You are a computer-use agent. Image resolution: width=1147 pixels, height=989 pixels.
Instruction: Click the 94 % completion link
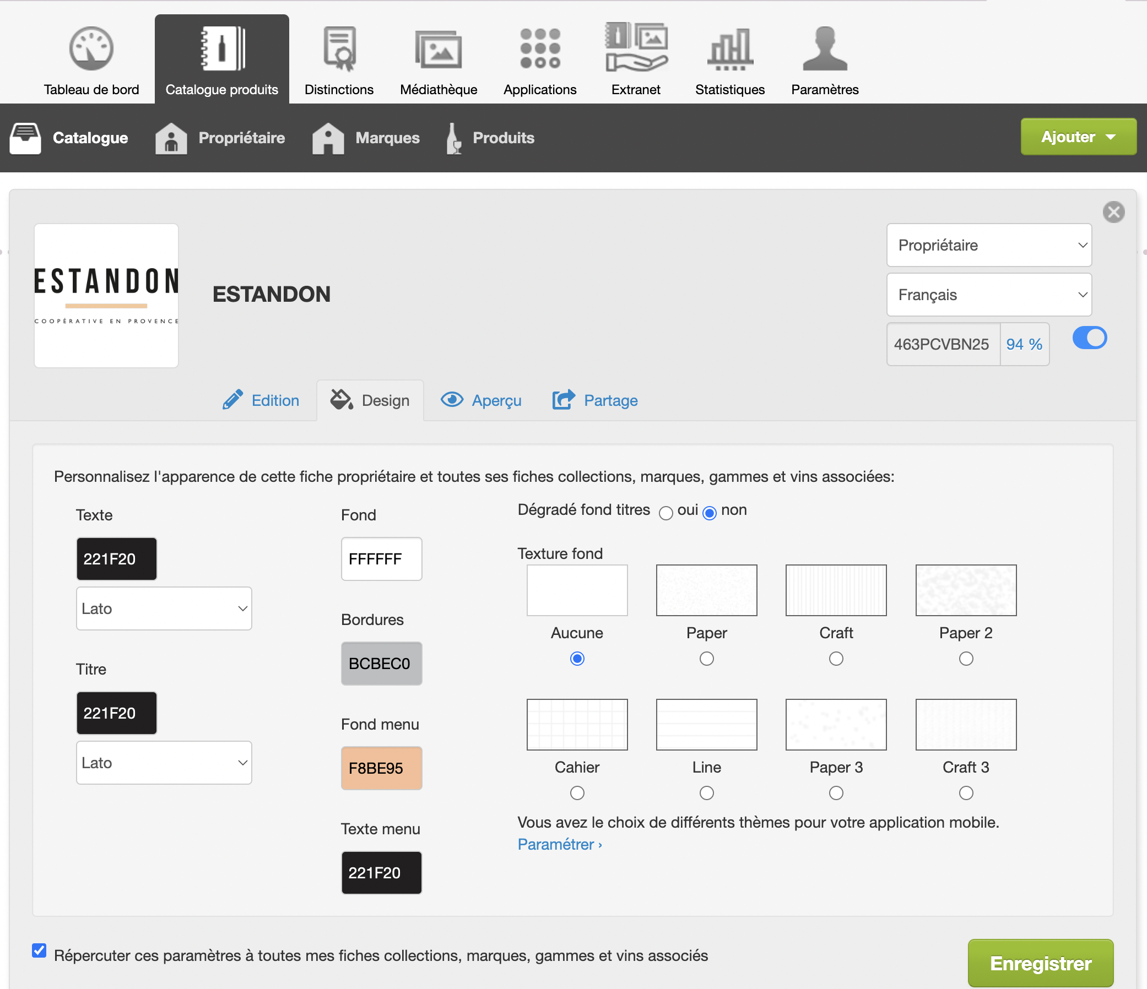click(1024, 344)
